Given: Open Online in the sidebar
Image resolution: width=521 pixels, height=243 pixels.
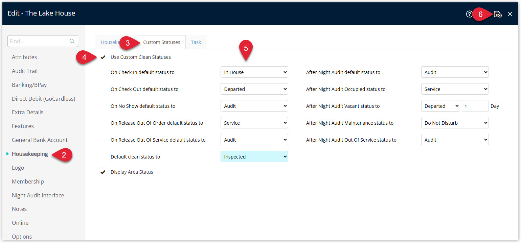Looking at the screenshot, I should 20,223.
